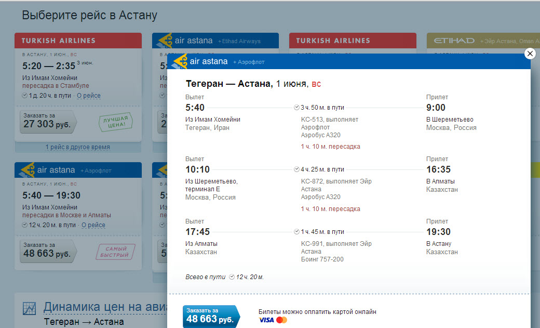Screen dimensions: 540x328
Task: Click the clock icon beside 3 ч. 50 м.
Action: (296, 108)
